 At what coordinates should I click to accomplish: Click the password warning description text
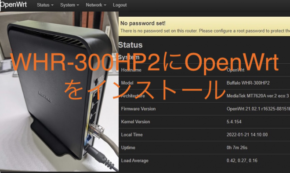pos(205,31)
